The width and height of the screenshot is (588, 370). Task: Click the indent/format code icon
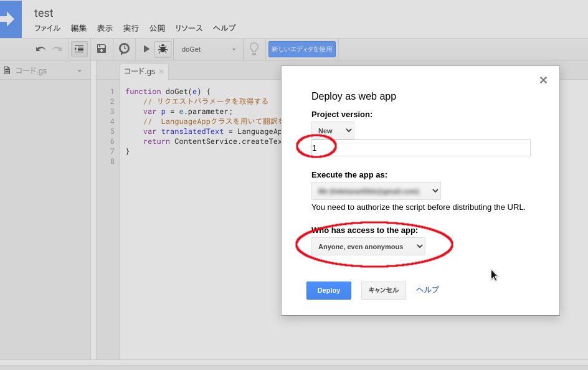tap(79, 49)
